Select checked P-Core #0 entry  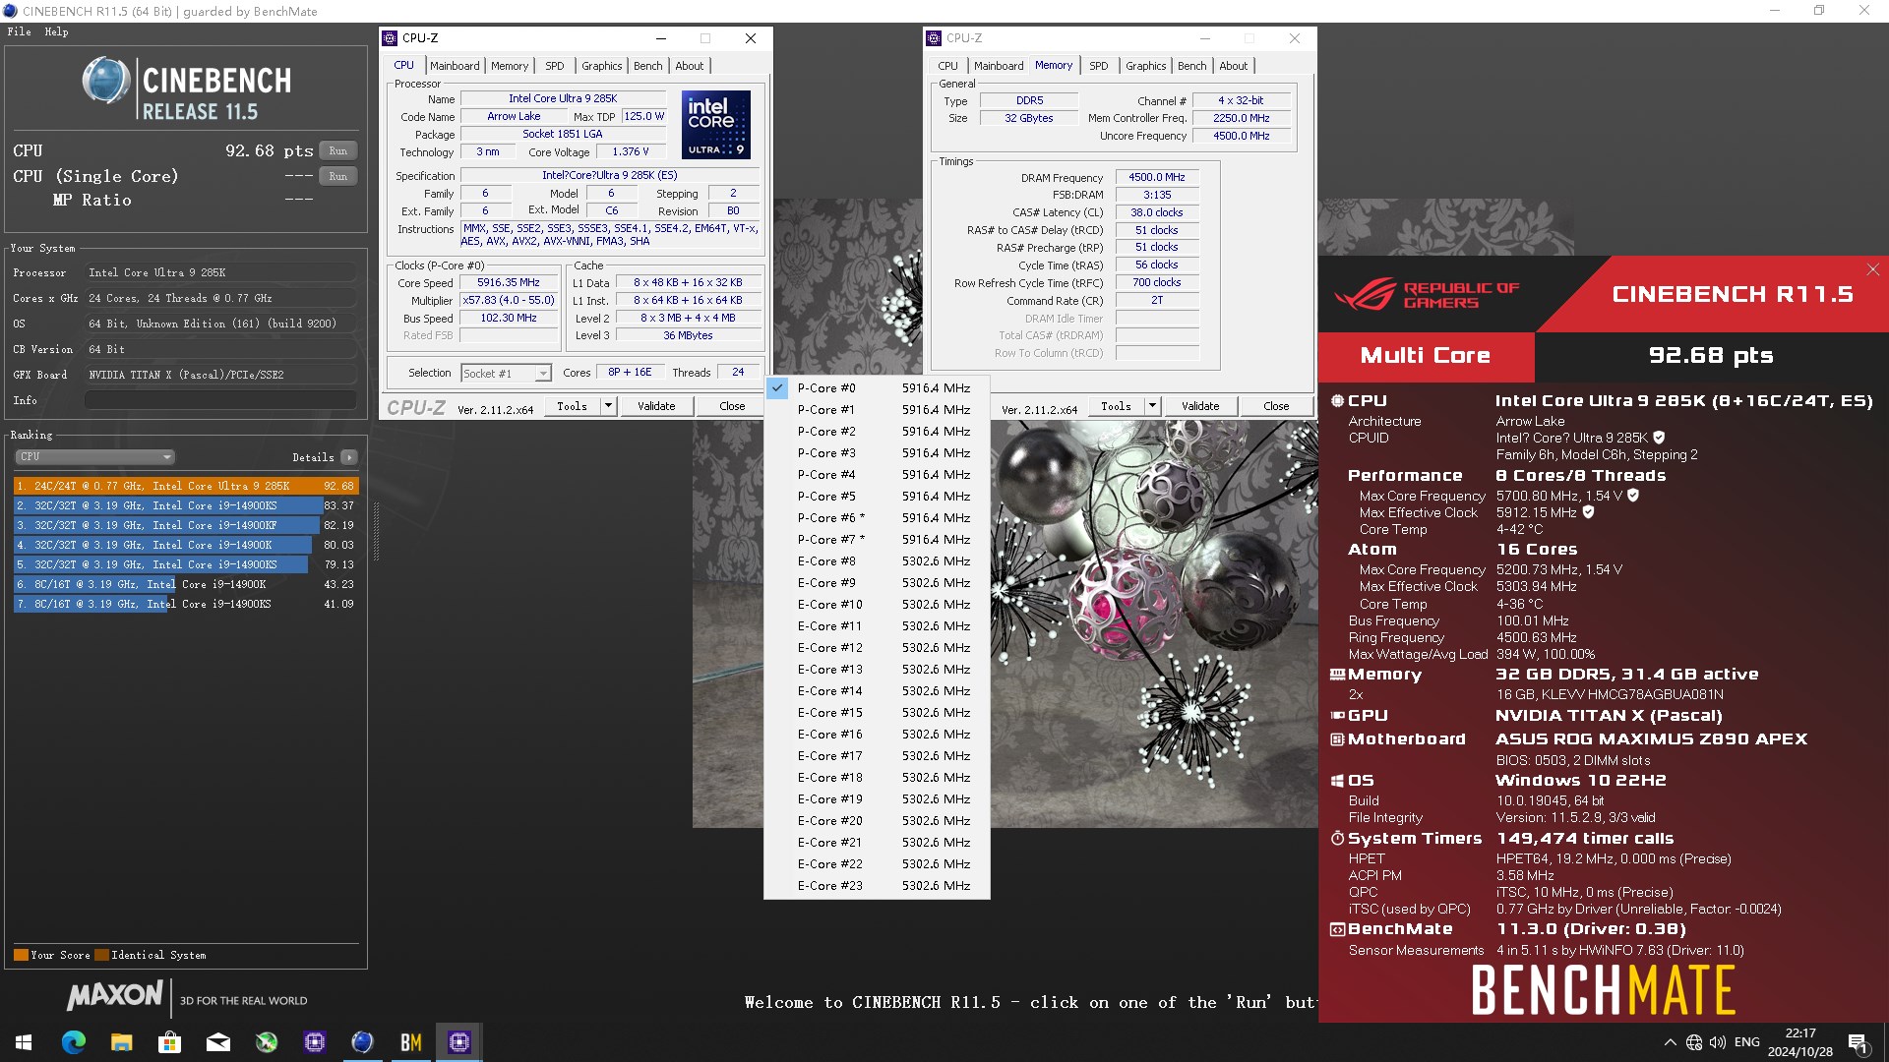[x=877, y=388]
